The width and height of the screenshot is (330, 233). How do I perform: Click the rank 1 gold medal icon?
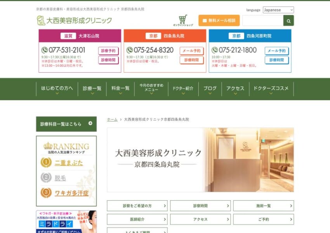[46, 162]
